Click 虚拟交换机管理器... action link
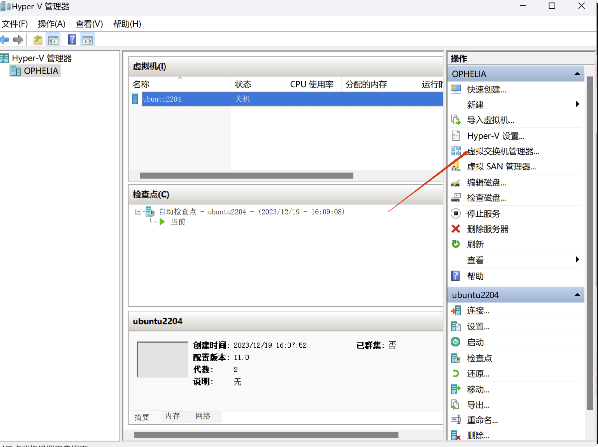This screenshot has height=447, width=598. click(x=503, y=151)
